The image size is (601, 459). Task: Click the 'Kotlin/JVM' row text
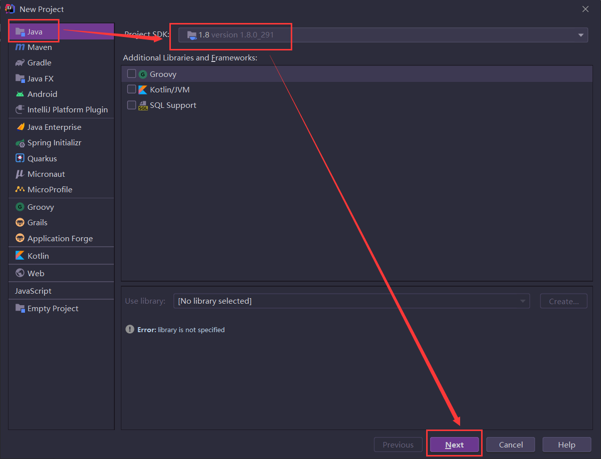(x=170, y=90)
